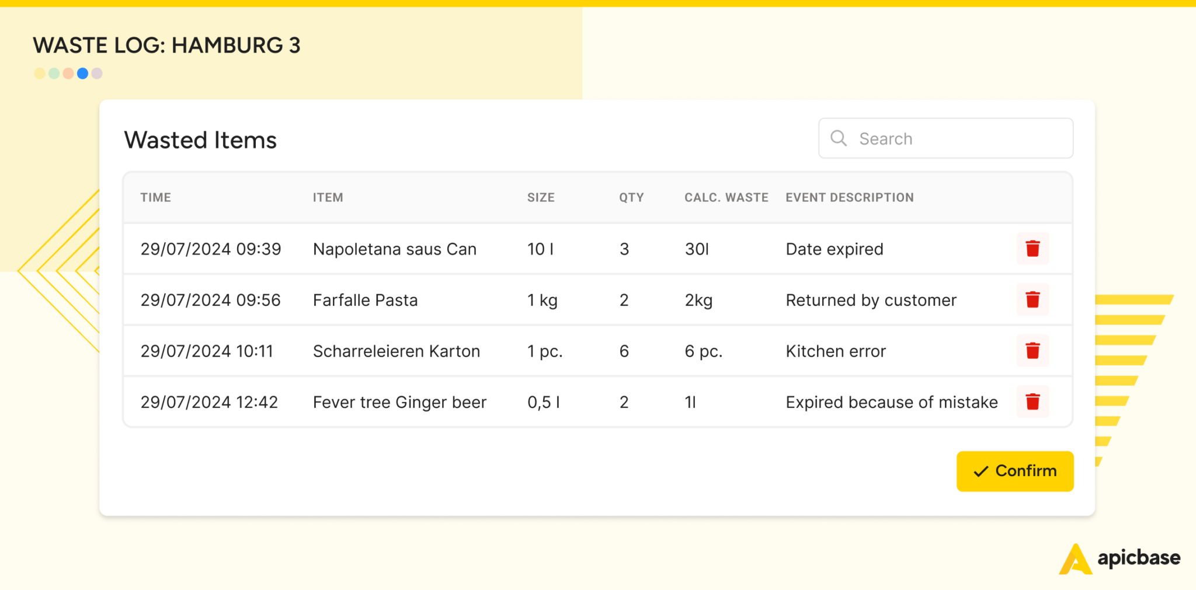
Task: Select the 29/07/2024 12:42 timestamp cell
Action: 209,403
